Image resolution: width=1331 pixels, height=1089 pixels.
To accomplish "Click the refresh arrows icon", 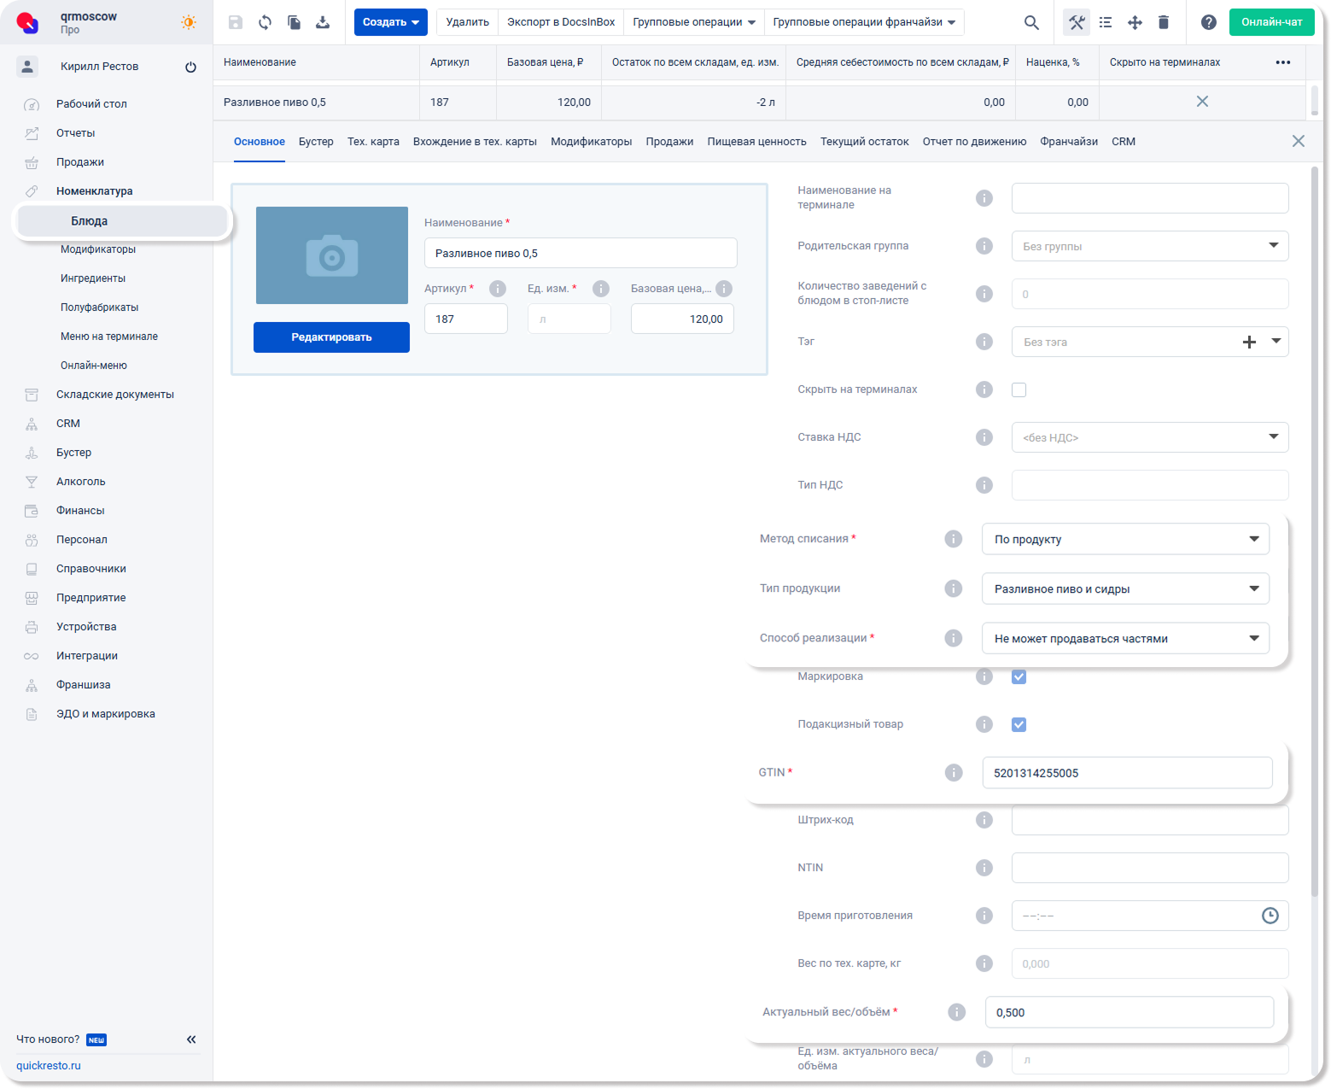I will 265,22.
